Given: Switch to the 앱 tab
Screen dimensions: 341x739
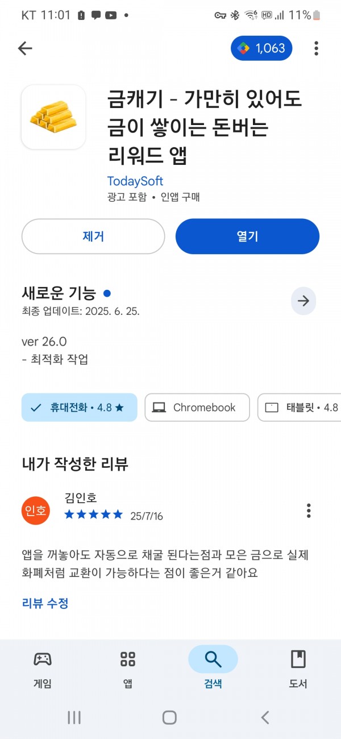Looking at the screenshot, I should click(x=128, y=669).
